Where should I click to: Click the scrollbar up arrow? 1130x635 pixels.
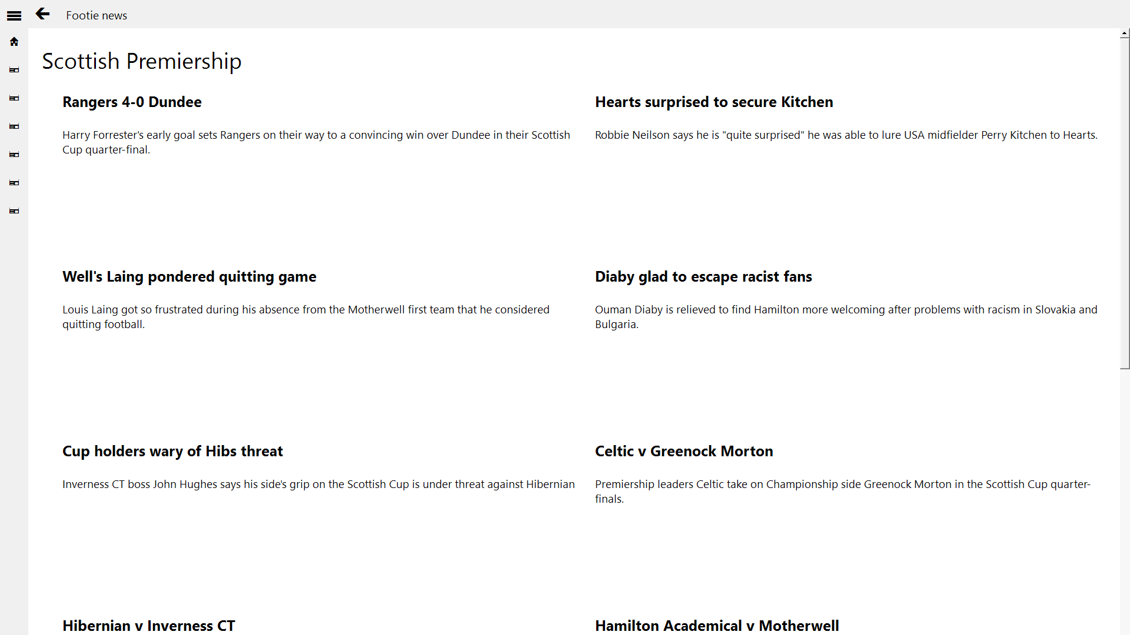pos(1124,34)
